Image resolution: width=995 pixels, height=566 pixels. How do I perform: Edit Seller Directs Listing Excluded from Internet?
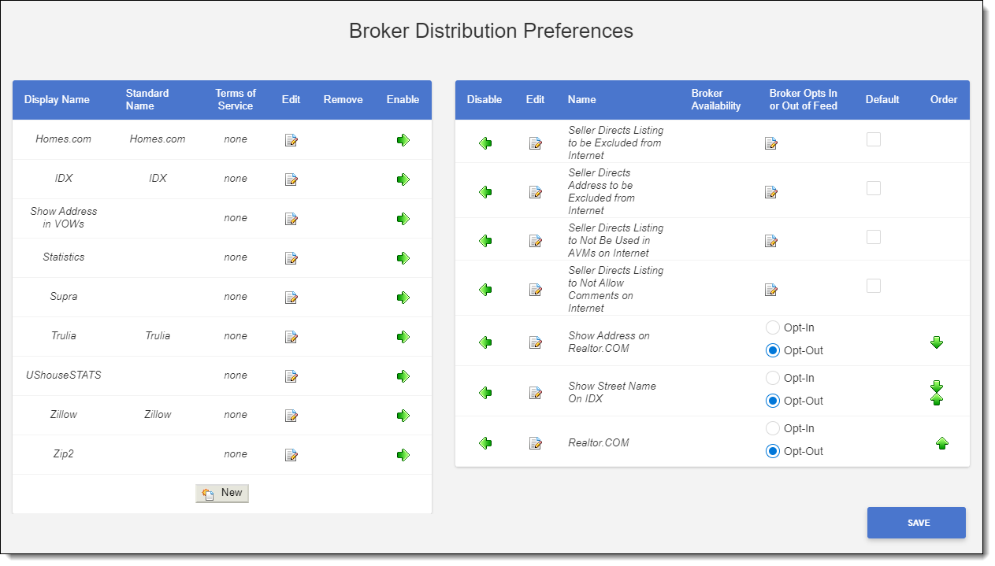pyautogui.click(x=535, y=143)
